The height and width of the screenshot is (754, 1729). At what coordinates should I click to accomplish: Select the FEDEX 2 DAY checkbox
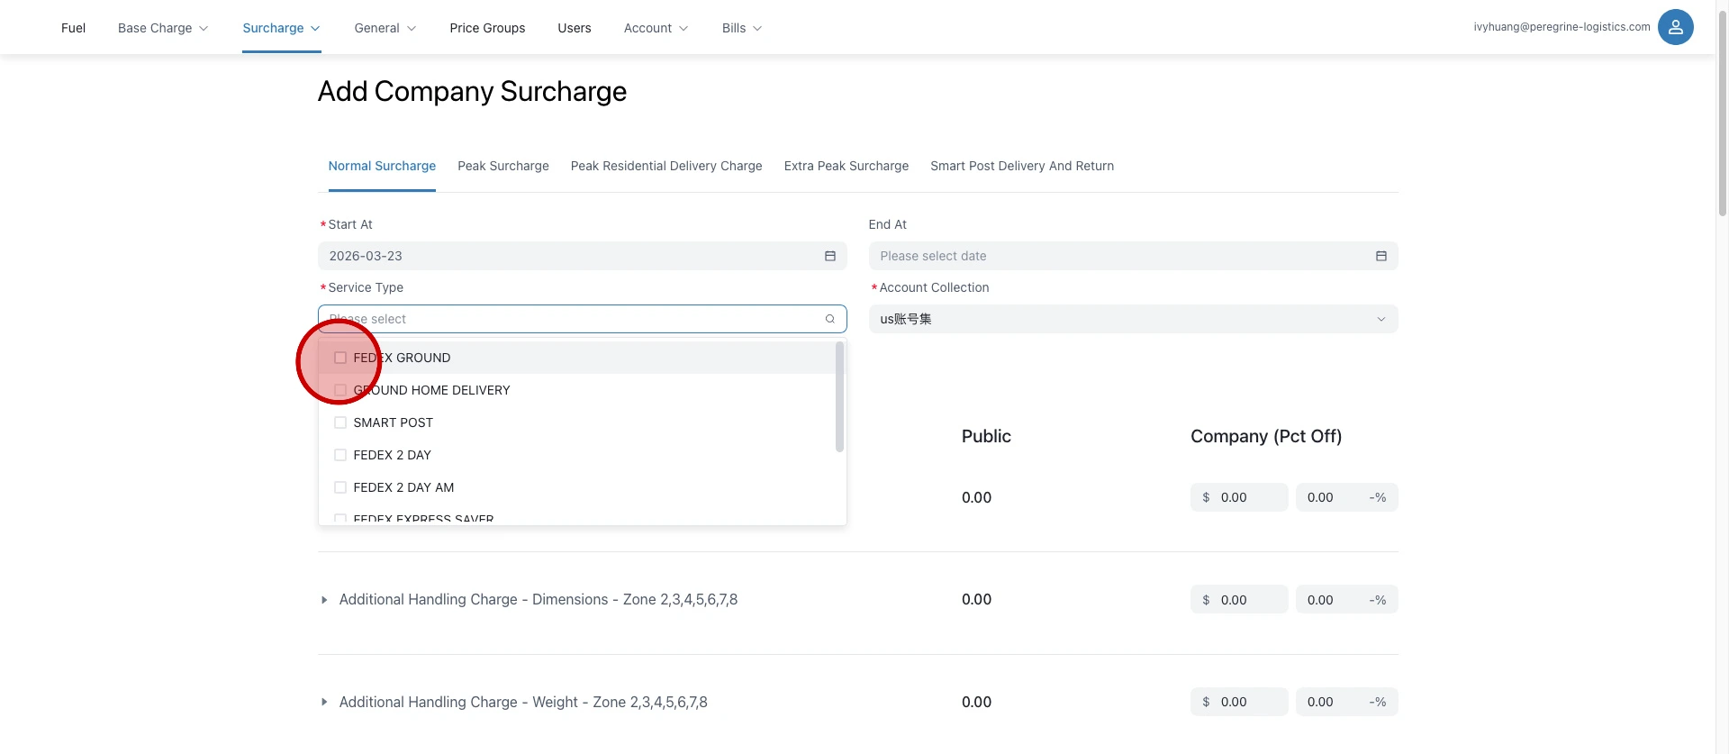[340, 455]
